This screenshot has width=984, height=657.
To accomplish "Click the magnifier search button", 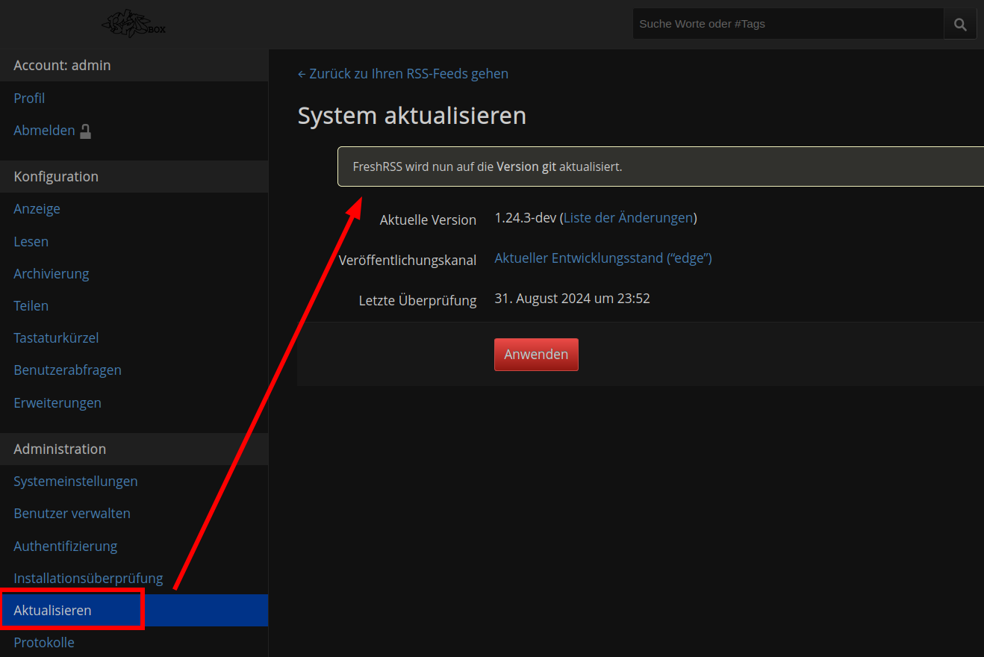I will pos(960,24).
